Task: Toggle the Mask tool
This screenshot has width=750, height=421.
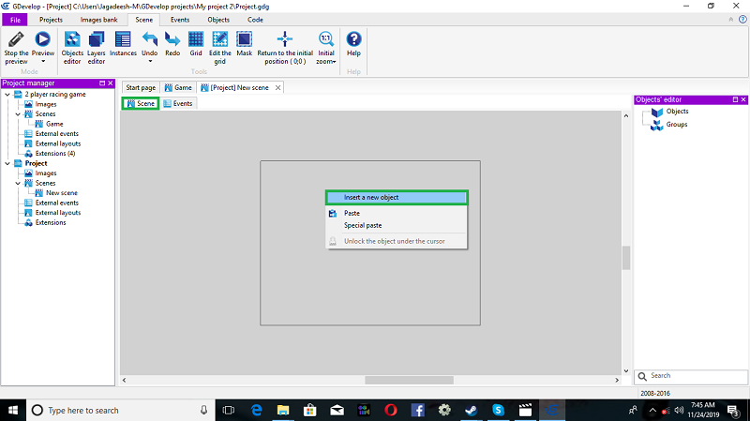Action: coord(244,39)
